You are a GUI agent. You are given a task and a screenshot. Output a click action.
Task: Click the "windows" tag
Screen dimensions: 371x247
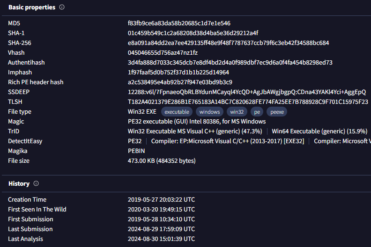pos(209,112)
